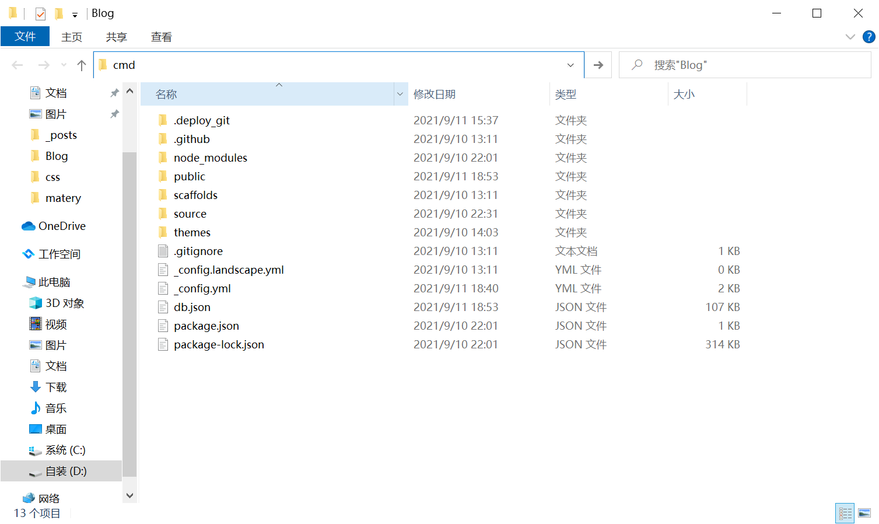Select 自装 (D:) drive in sidebar
Viewport: 879px width, 524px height.
point(65,471)
